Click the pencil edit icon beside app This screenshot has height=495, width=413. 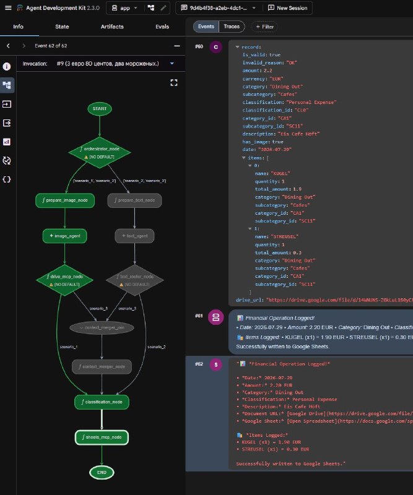coord(163,8)
